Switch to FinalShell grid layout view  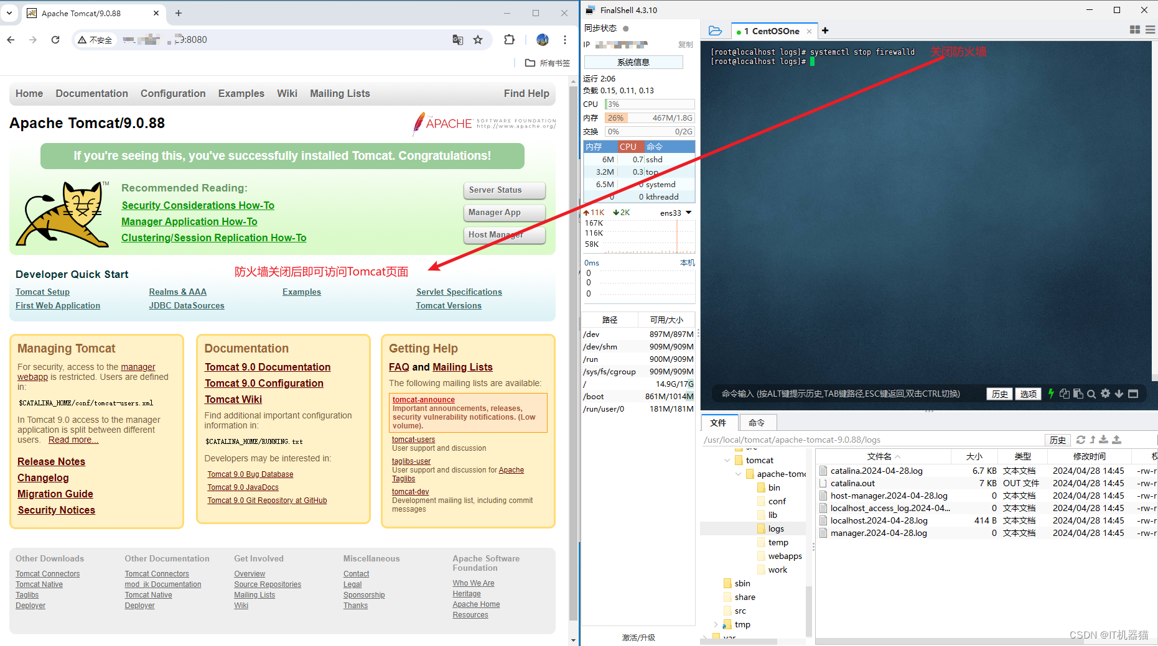[x=1135, y=30]
